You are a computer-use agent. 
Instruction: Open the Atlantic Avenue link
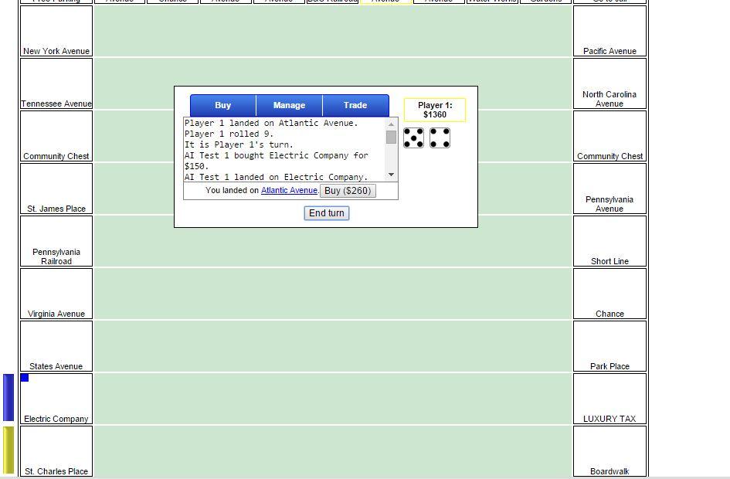click(289, 190)
